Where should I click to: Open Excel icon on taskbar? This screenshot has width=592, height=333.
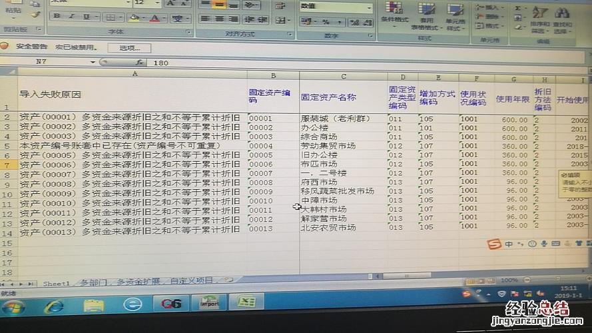[x=246, y=302]
